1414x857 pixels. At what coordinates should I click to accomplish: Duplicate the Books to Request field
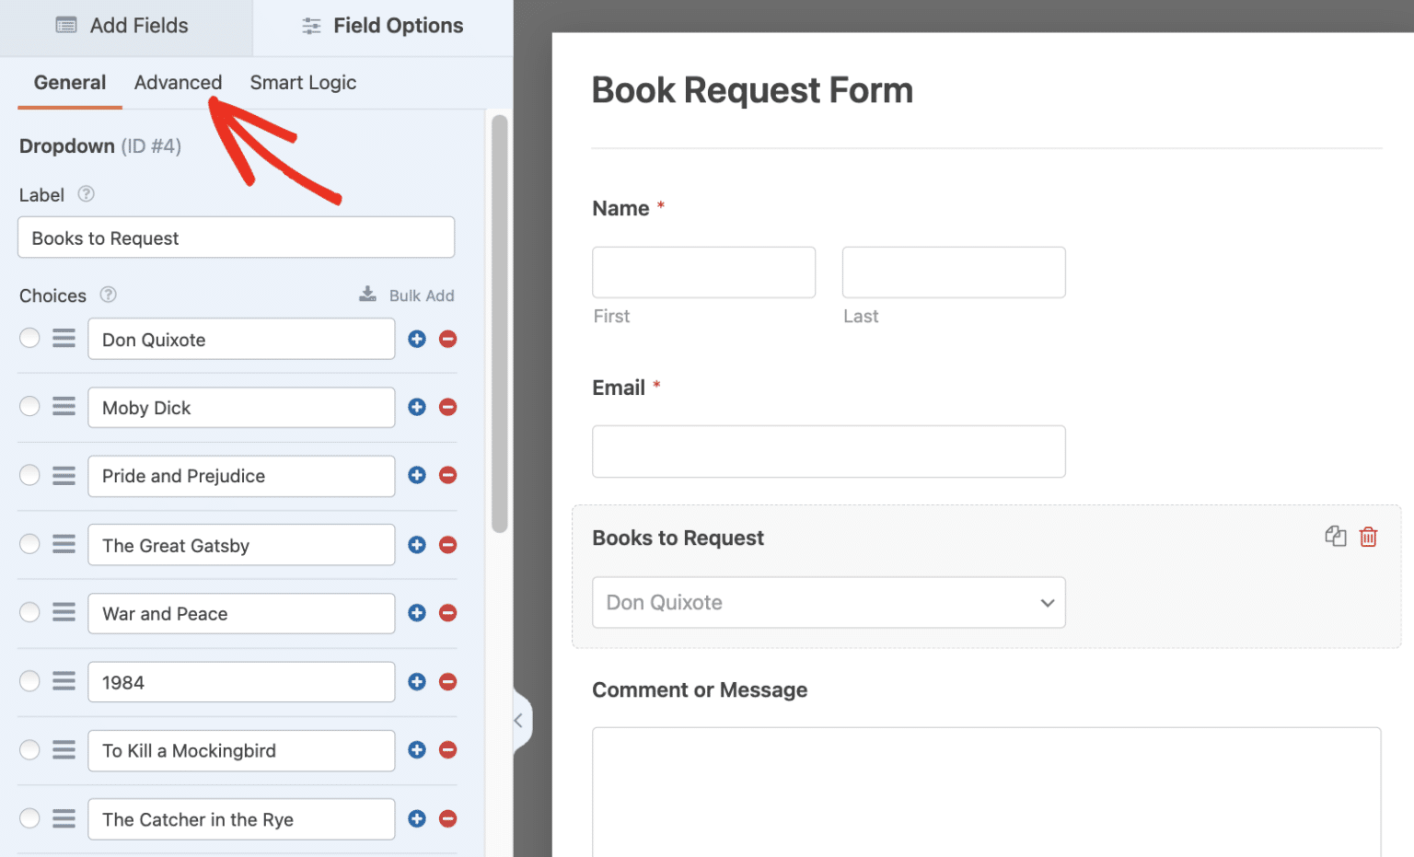[1336, 536]
